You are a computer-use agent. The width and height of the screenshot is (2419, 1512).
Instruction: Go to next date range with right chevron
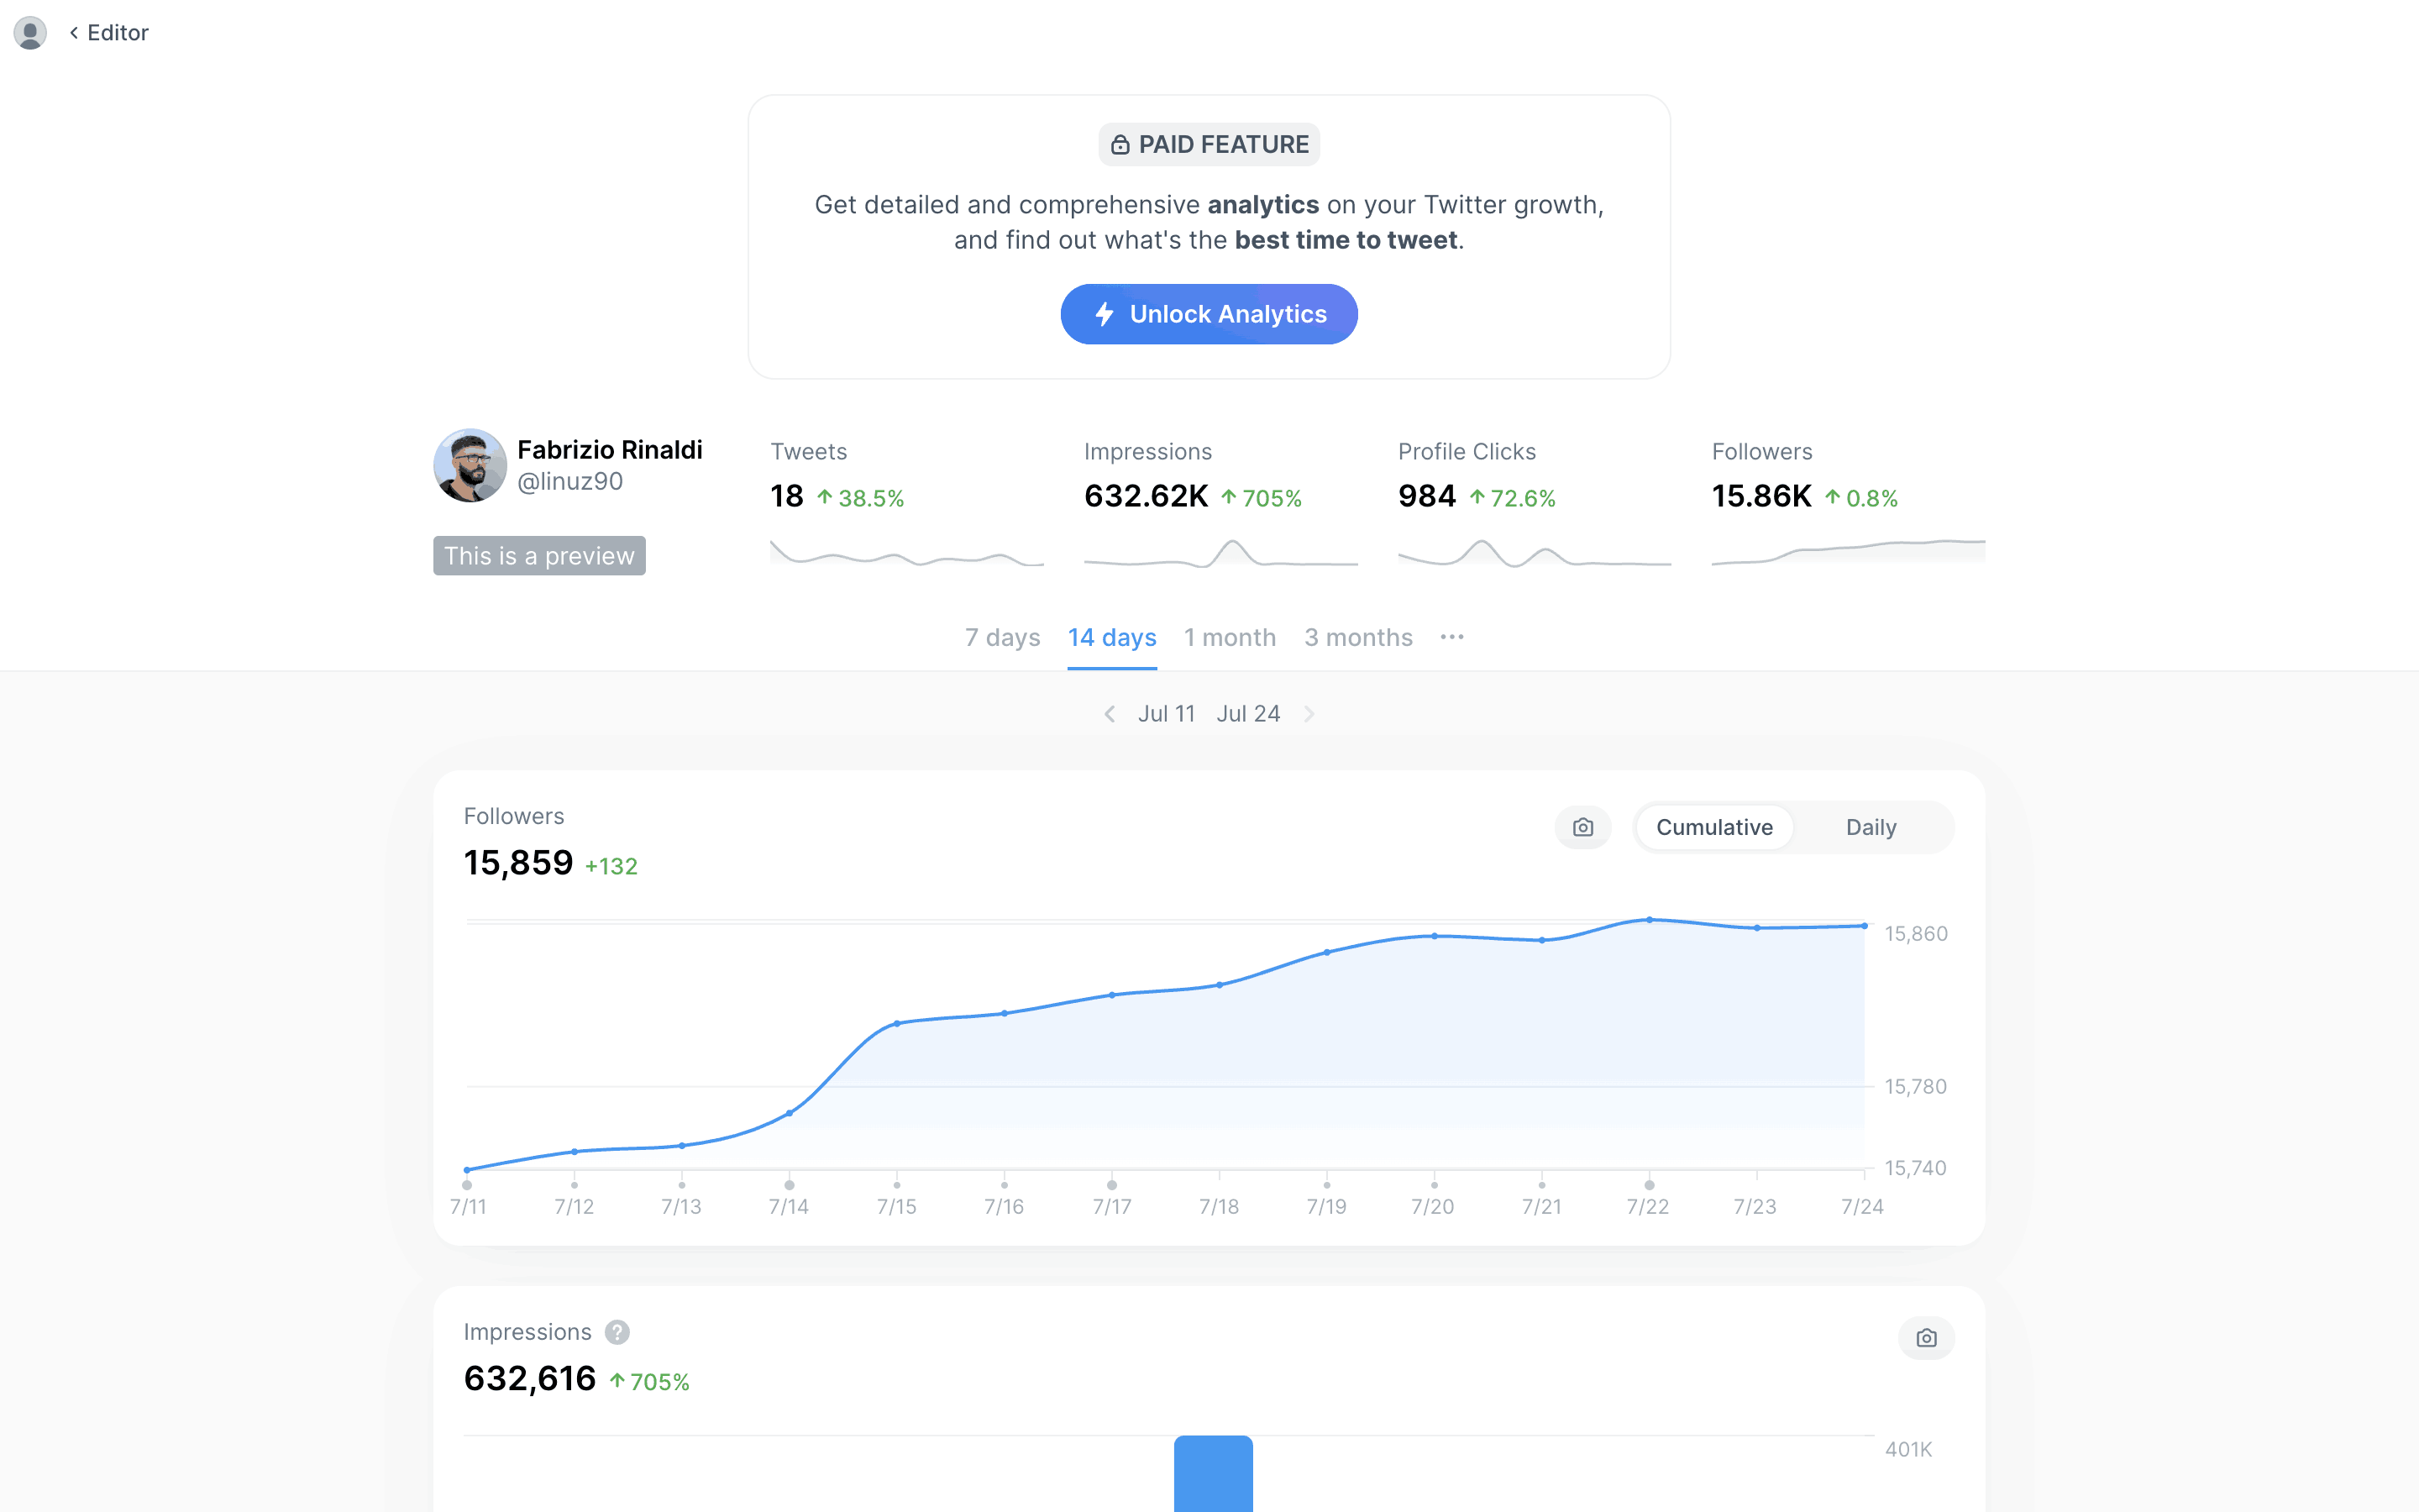[x=1309, y=714]
